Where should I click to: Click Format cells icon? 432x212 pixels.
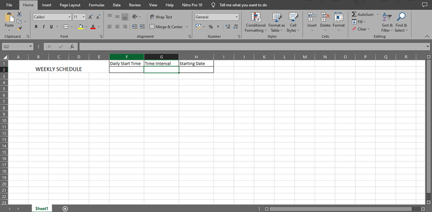339,17
